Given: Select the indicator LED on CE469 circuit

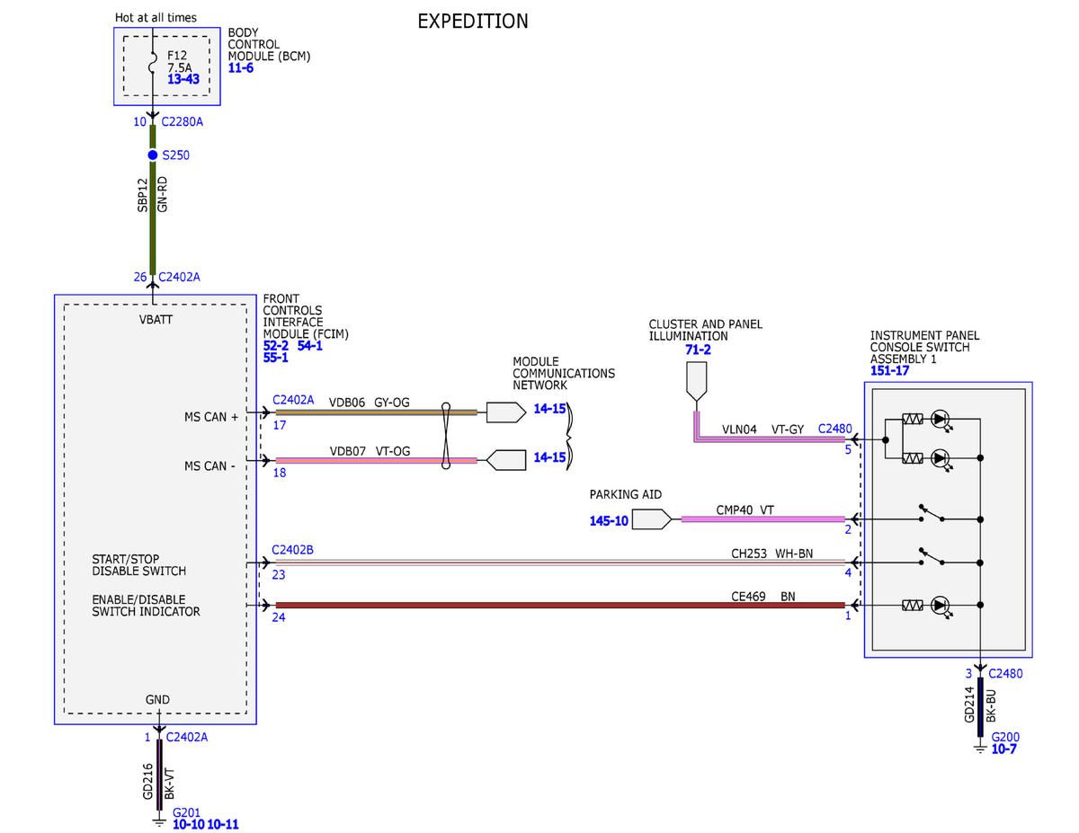Looking at the screenshot, I should (941, 607).
